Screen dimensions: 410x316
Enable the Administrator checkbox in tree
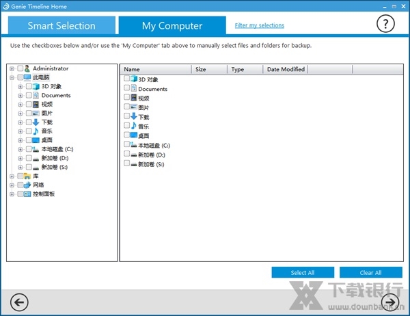coord(20,68)
